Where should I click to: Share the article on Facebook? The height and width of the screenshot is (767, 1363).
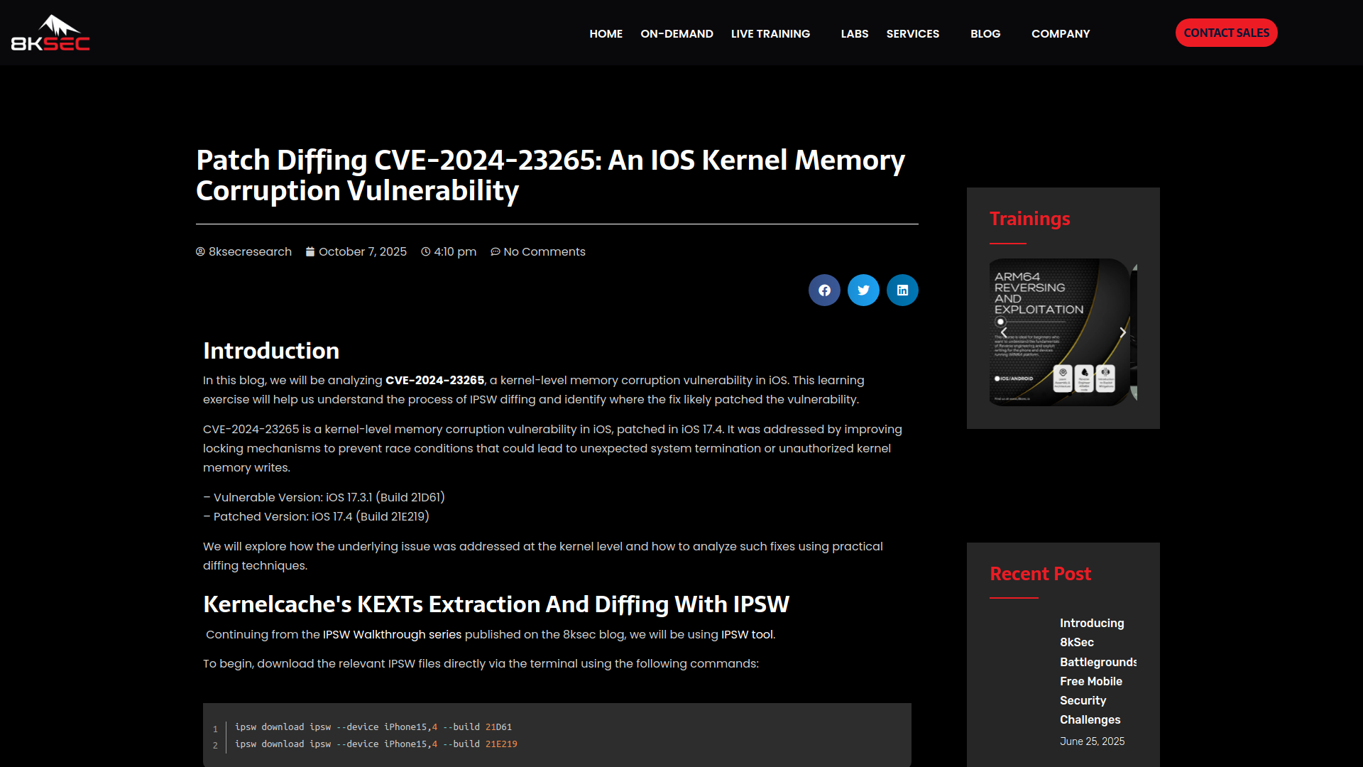[x=824, y=290]
